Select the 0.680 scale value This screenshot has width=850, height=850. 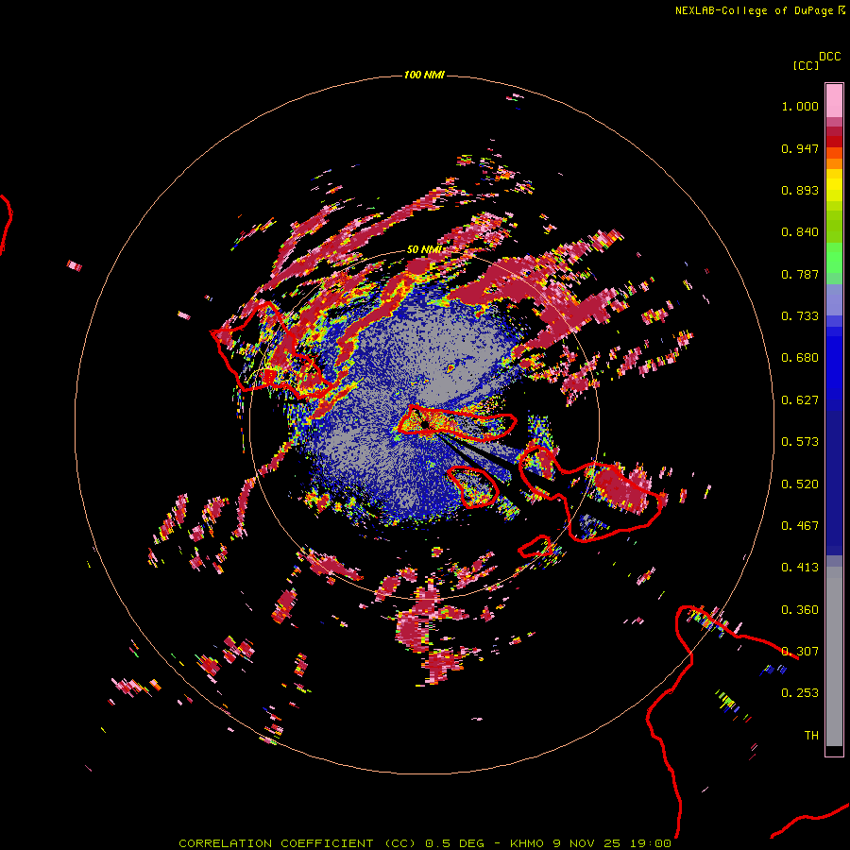800,358
